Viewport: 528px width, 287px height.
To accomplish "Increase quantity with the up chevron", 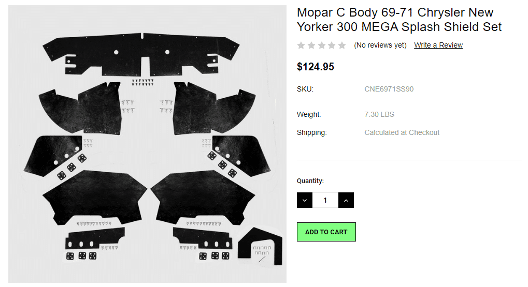I will point(346,200).
